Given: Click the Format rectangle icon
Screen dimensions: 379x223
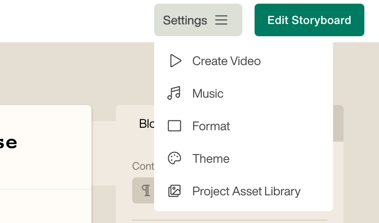Looking at the screenshot, I should click(174, 126).
